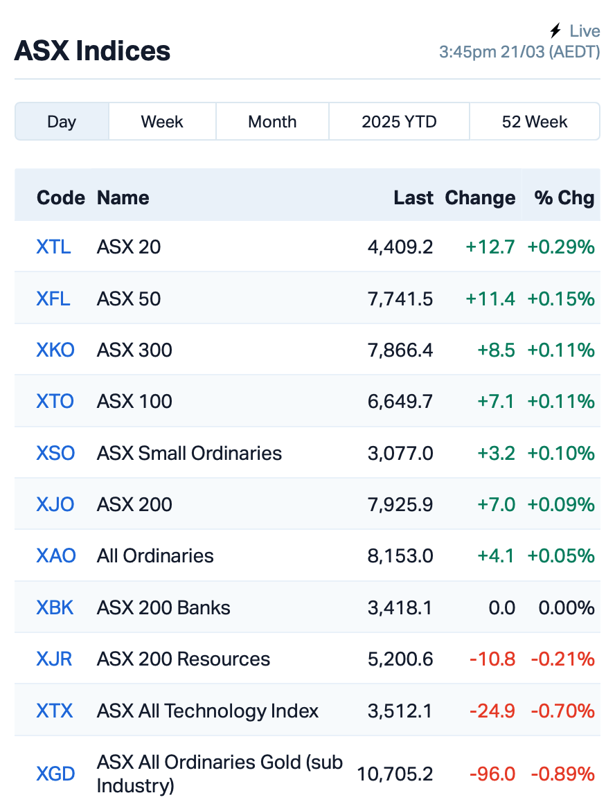
Task: Click the -0.21% percent change
Action: 563,659
